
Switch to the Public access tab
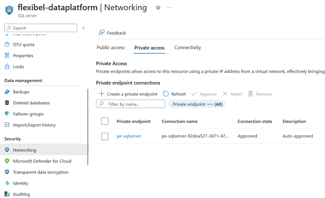[x=111, y=48]
